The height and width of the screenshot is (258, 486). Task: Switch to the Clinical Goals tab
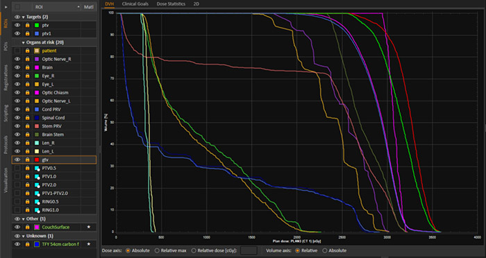[x=135, y=4]
